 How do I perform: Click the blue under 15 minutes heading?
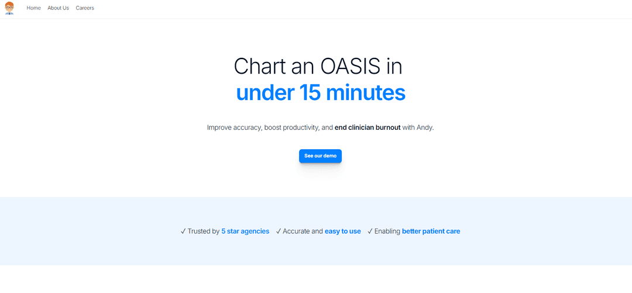point(321,93)
